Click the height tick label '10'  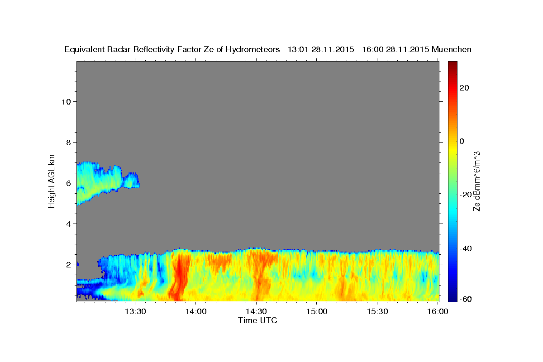pos(66,101)
